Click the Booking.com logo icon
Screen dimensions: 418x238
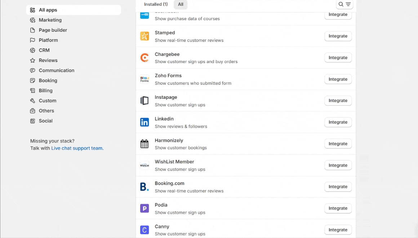[x=144, y=187]
